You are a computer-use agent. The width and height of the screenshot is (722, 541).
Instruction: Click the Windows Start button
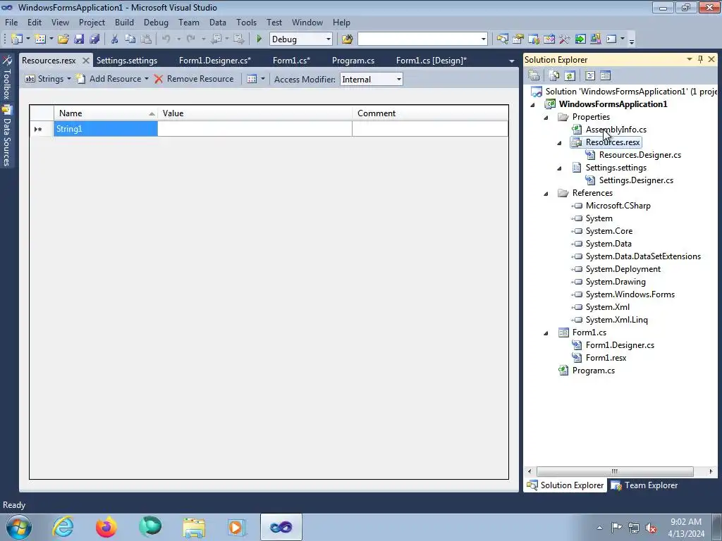click(18, 527)
